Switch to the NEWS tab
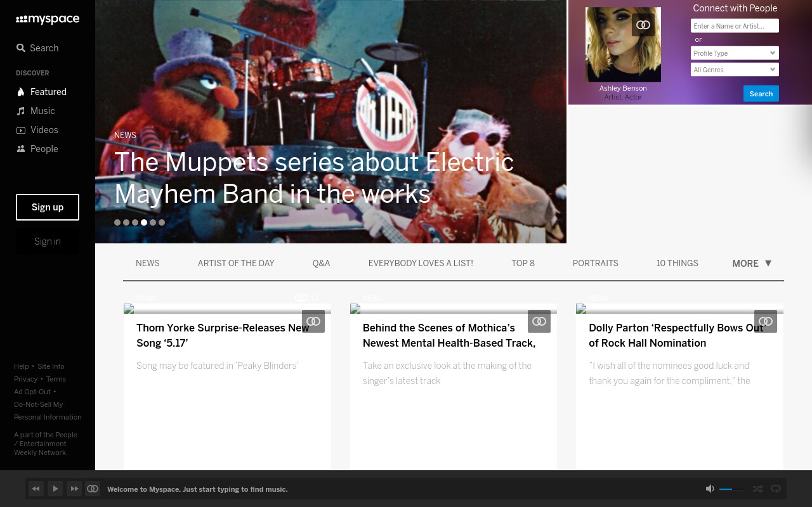This screenshot has height=507, width=812. 148,263
